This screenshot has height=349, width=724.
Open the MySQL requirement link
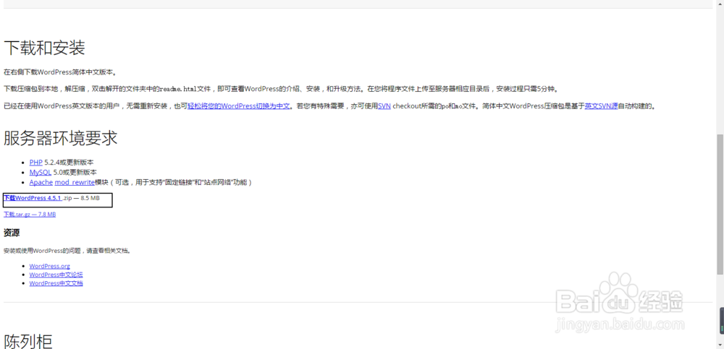(40, 173)
